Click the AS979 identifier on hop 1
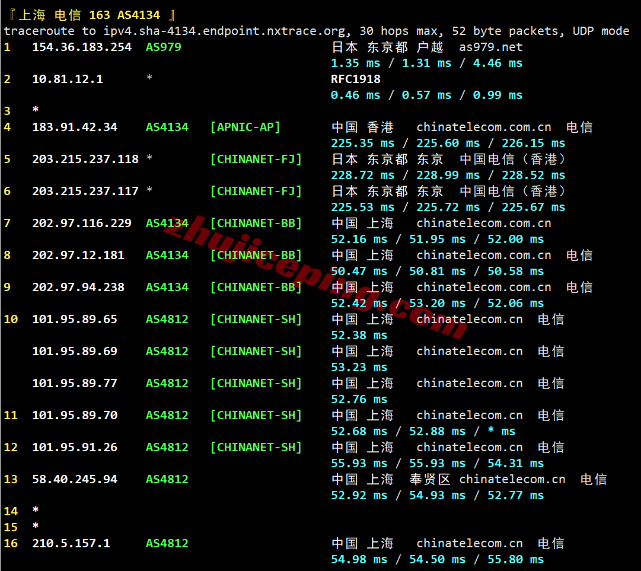 tap(163, 47)
